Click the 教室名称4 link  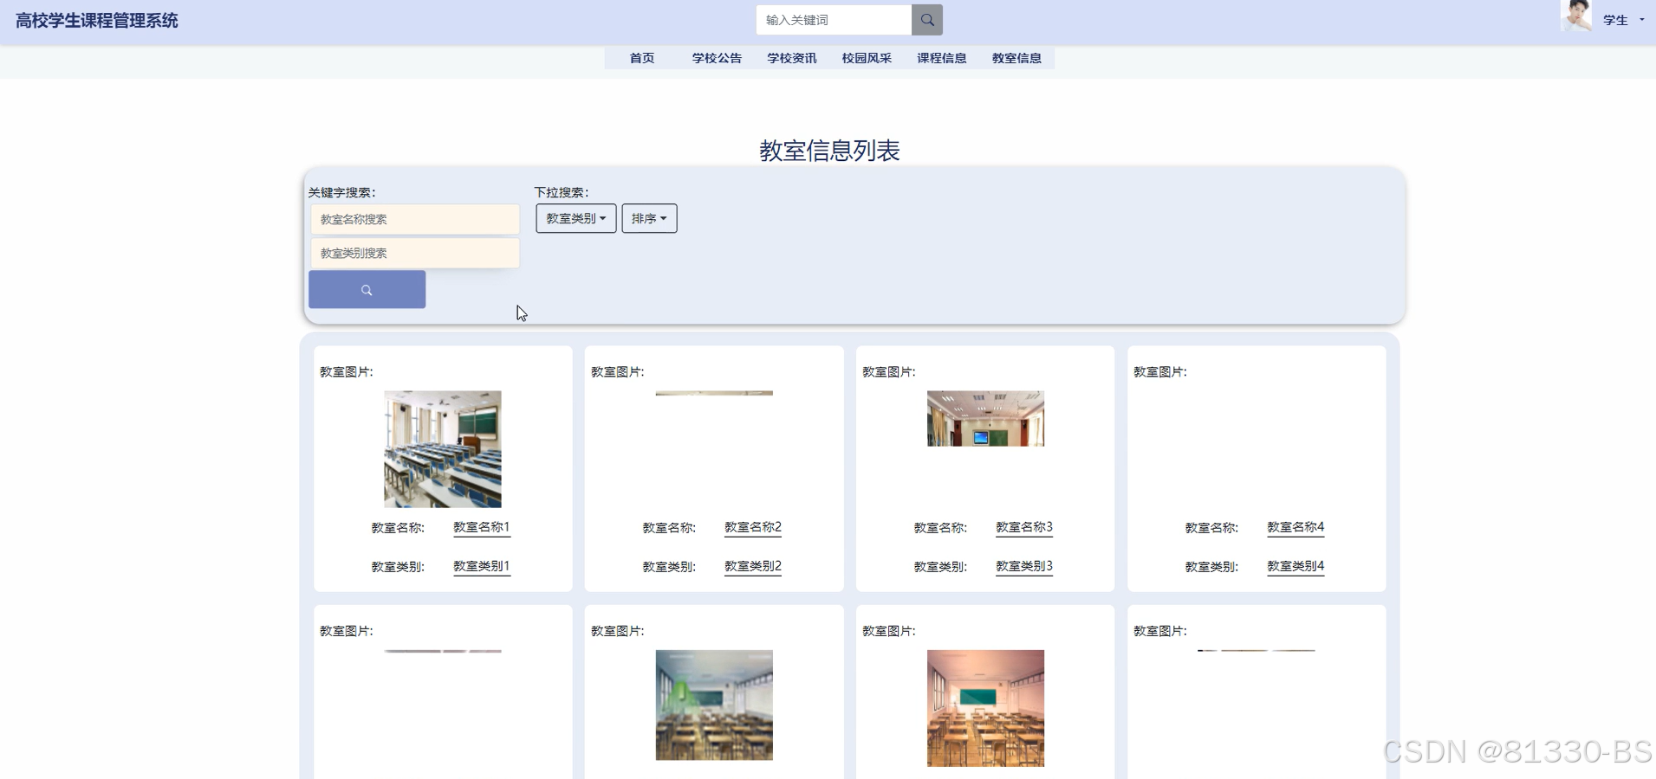tap(1296, 527)
